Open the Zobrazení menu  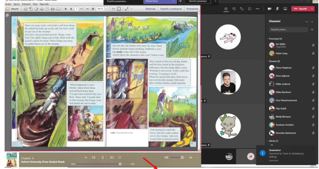26,4
